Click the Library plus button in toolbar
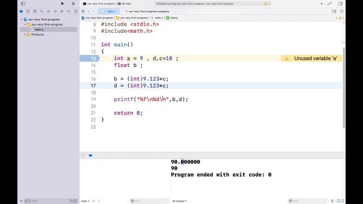363x204 pixels. [322, 4]
